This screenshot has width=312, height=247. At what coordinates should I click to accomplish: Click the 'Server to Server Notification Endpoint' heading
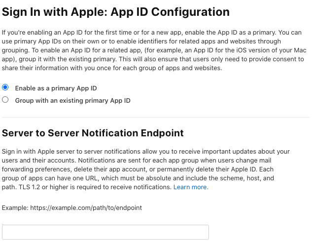[93, 133]
